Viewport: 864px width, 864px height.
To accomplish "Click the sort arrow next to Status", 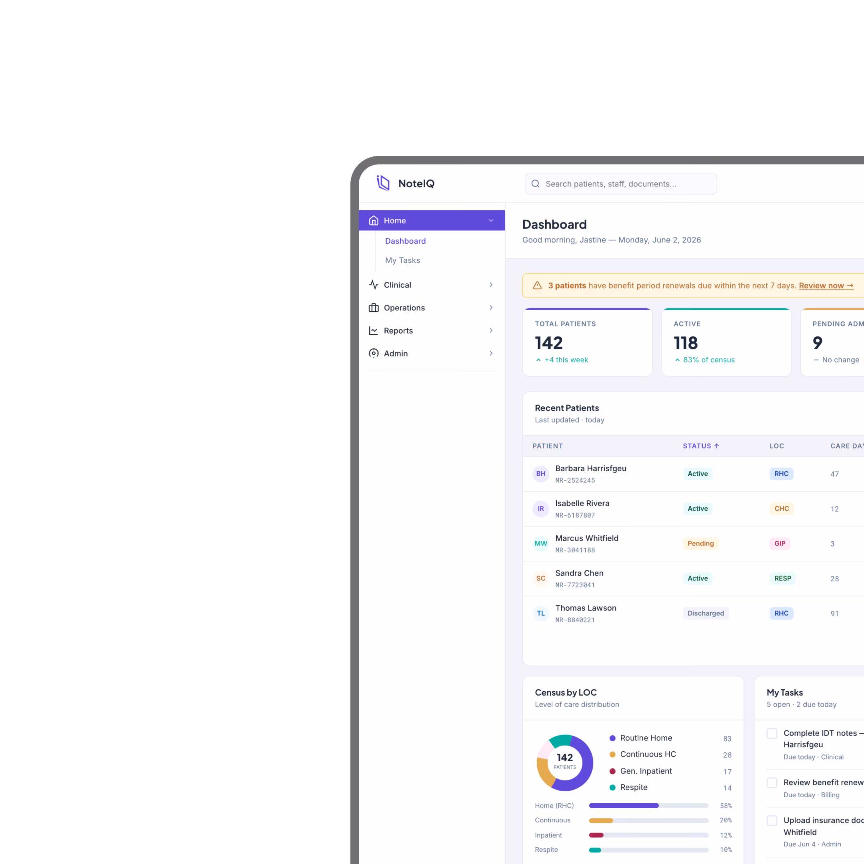I will click(x=716, y=446).
